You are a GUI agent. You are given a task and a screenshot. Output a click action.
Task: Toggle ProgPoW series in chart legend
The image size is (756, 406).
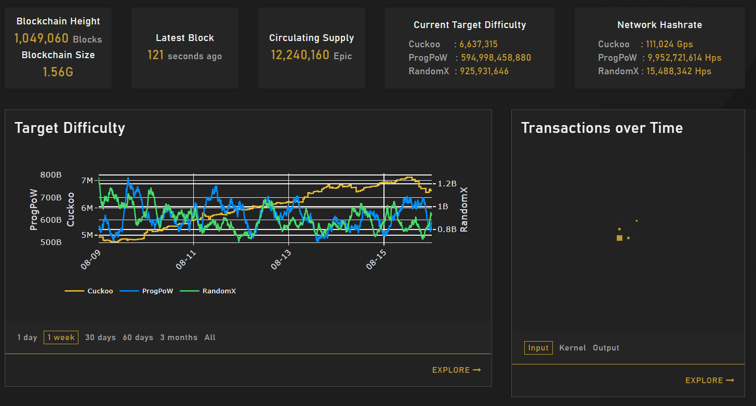[x=147, y=291]
